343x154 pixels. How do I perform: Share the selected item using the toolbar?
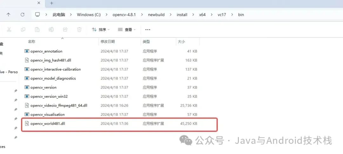(x=65, y=29)
